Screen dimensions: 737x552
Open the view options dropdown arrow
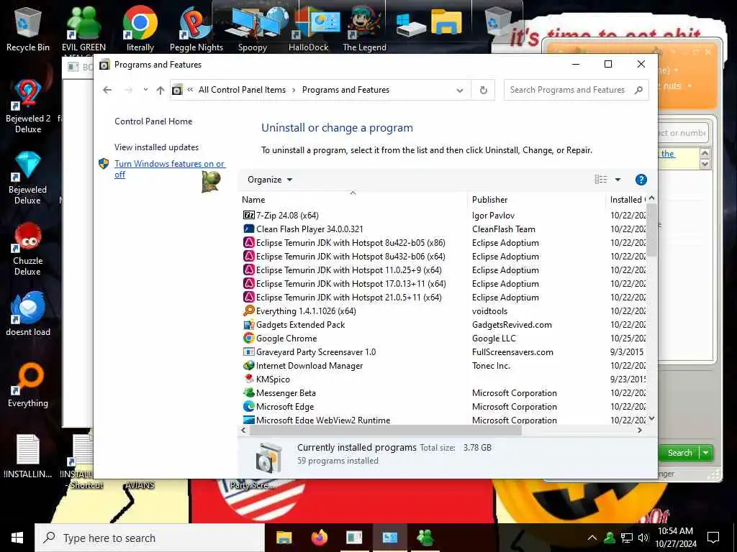point(618,180)
